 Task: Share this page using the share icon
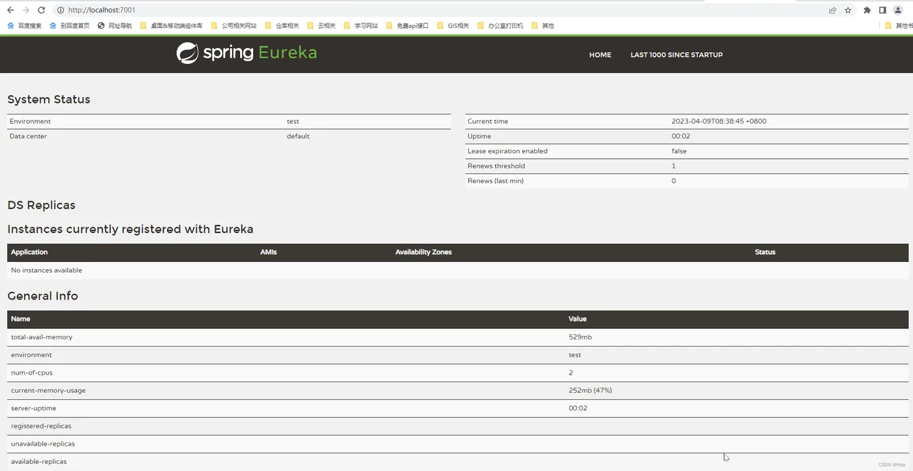tap(833, 10)
